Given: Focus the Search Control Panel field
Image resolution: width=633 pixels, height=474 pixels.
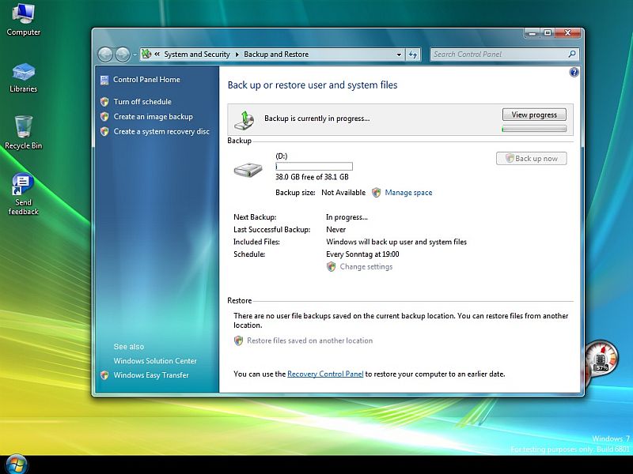Looking at the screenshot, I should click(x=505, y=55).
